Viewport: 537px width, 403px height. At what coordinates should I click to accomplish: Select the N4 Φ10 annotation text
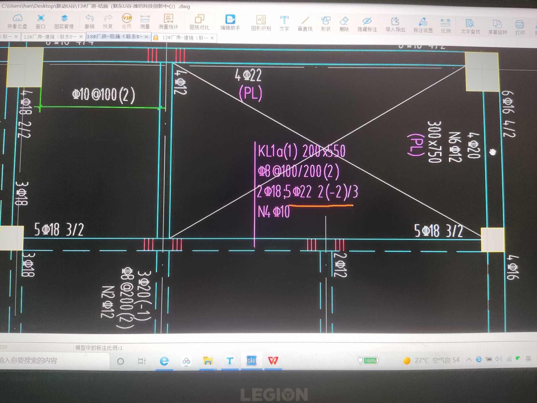[274, 211]
